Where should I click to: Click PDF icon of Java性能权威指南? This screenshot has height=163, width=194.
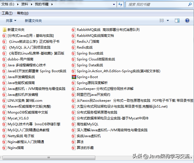coord(4,83)
